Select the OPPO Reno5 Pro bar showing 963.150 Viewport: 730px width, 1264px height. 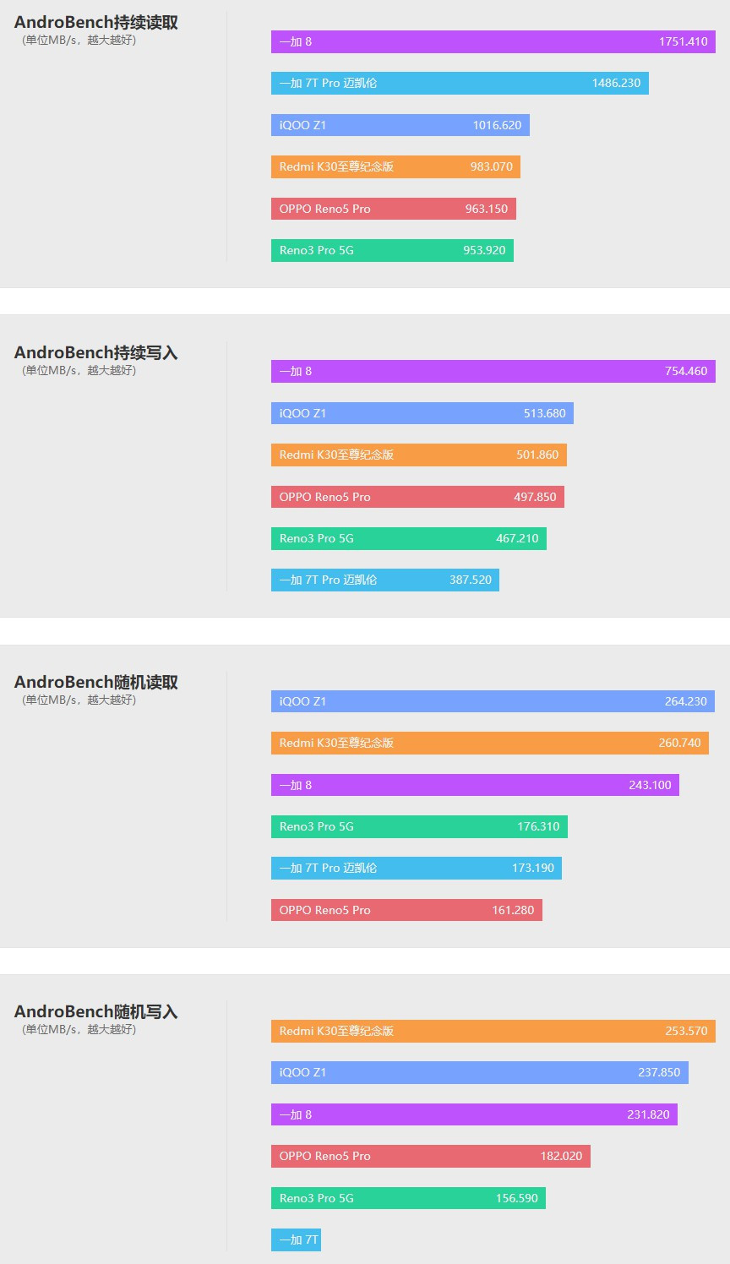click(393, 209)
